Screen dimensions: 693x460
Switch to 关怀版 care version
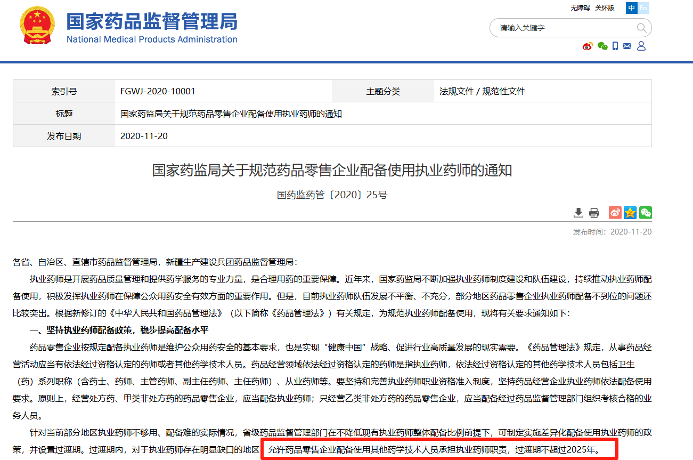click(x=605, y=8)
